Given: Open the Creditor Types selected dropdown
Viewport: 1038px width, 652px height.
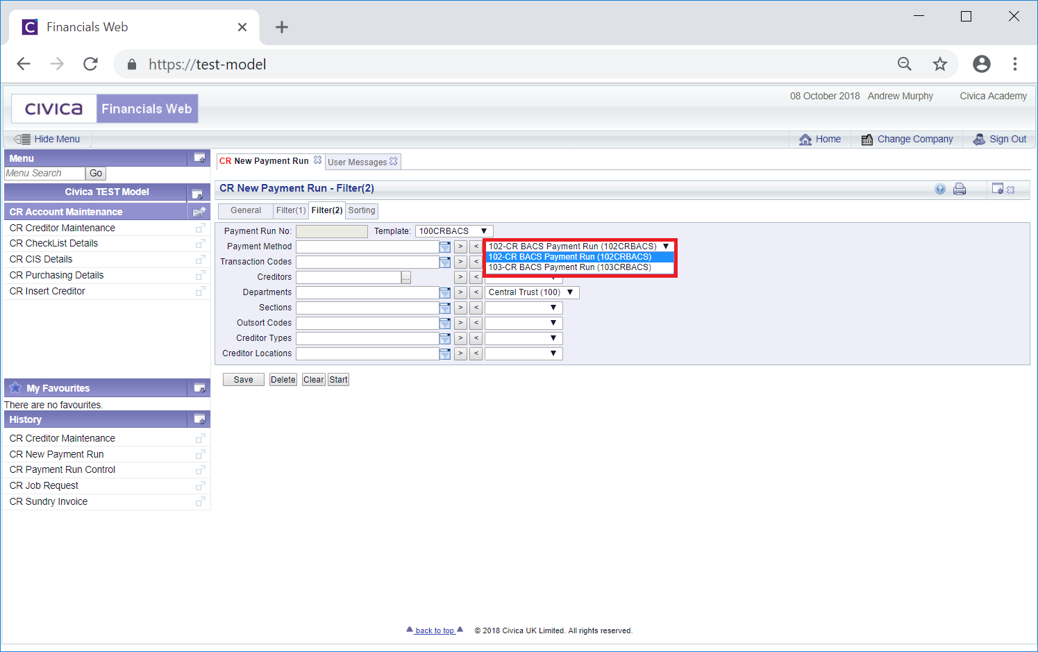Looking at the screenshot, I should coord(524,338).
